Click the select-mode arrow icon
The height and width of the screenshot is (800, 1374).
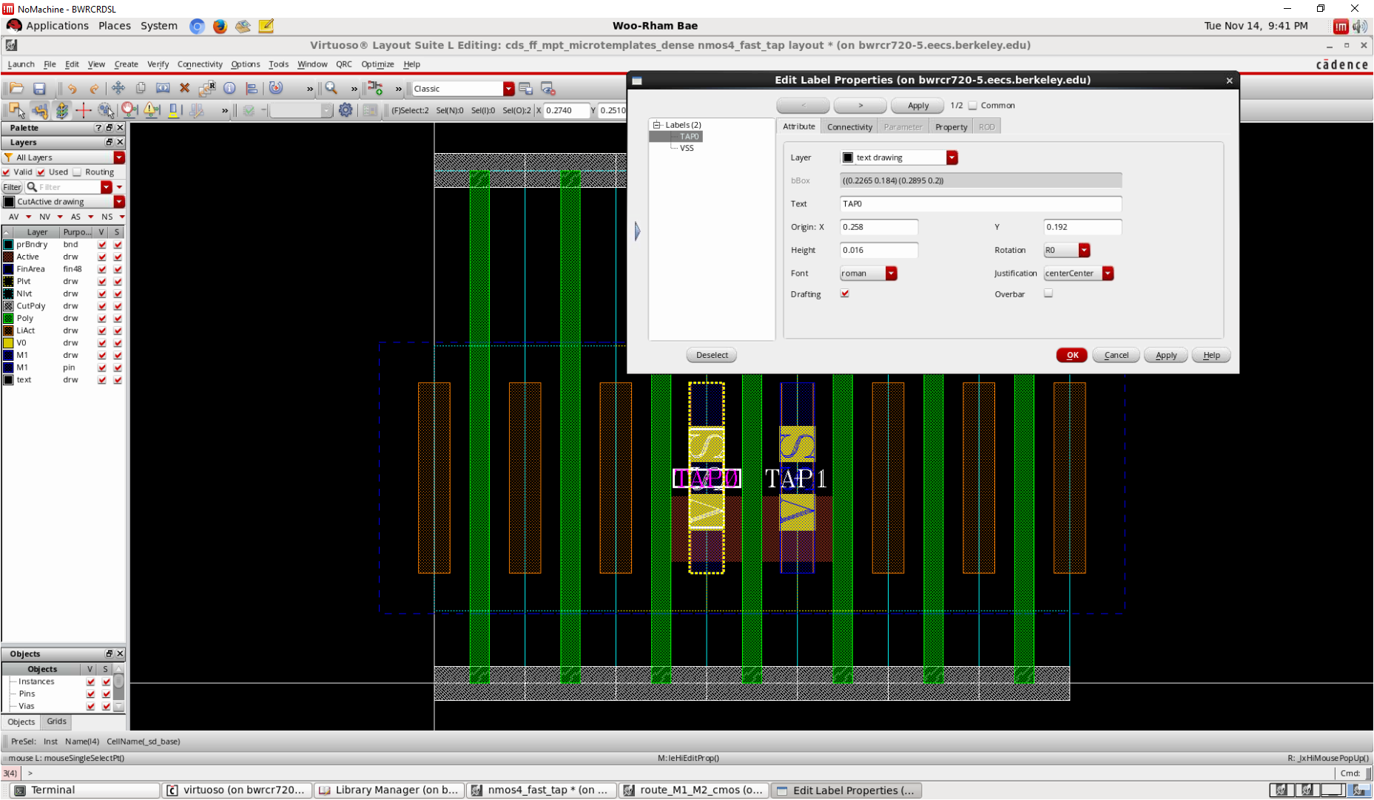click(x=16, y=110)
